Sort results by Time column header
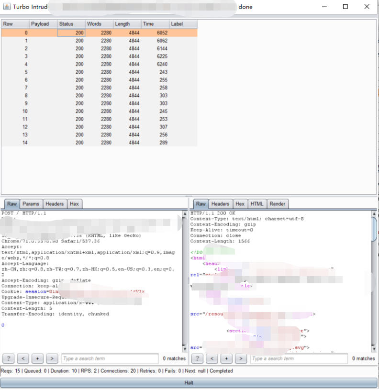 [x=155, y=24]
